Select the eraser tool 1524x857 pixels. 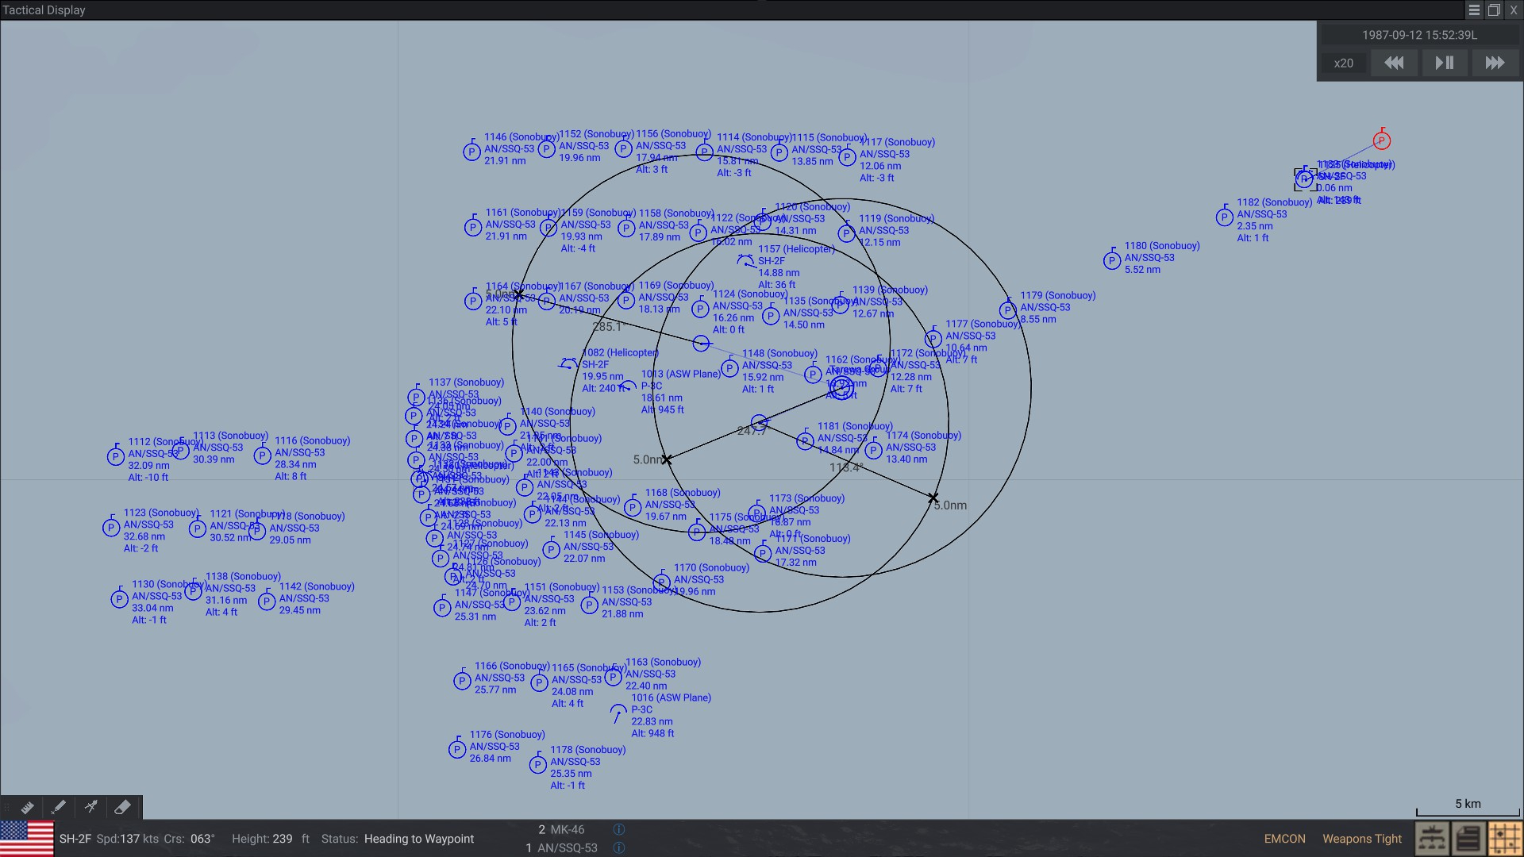click(x=122, y=807)
